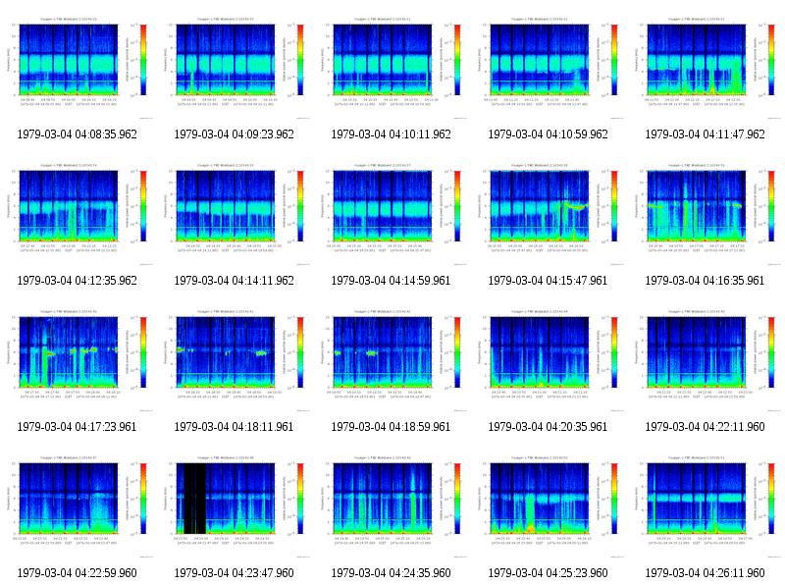The height and width of the screenshot is (585, 785).
Task: Click caption text '1979-03-04 04:16:35.961'
Action: [x=705, y=281]
